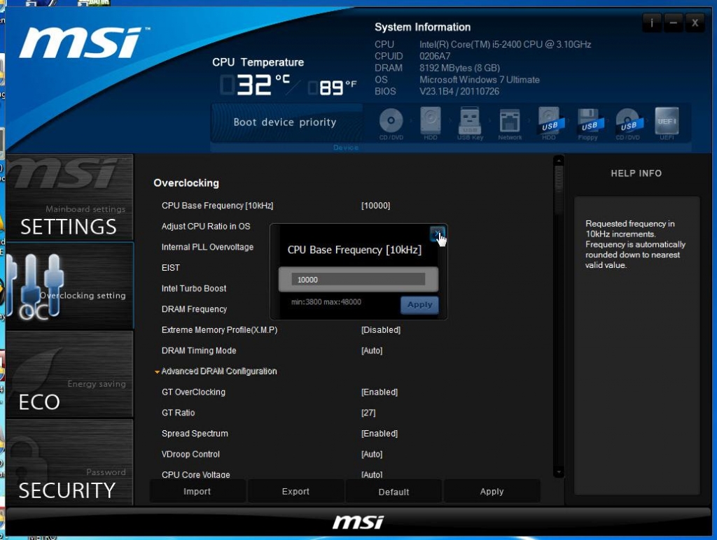This screenshot has height=540, width=717.
Task: Select the first CD/DVD boot device icon
Action: (x=391, y=122)
